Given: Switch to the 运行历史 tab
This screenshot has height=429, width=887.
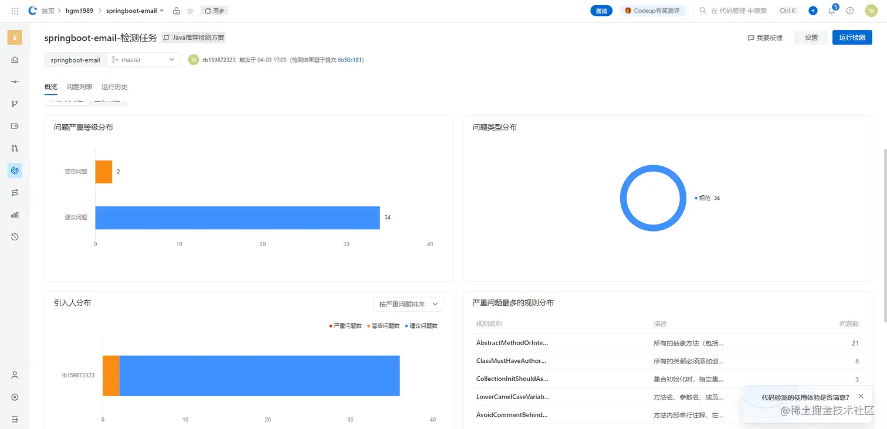Looking at the screenshot, I should [x=114, y=87].
